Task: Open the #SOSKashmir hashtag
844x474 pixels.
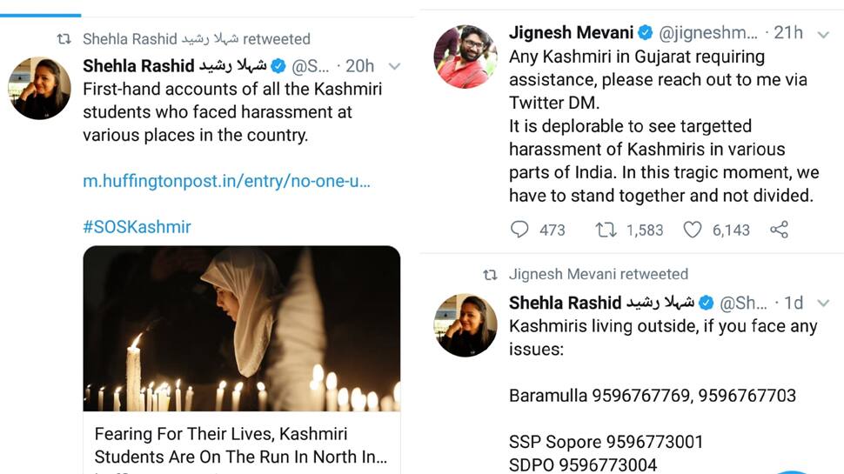Action: tap(137, 227)
